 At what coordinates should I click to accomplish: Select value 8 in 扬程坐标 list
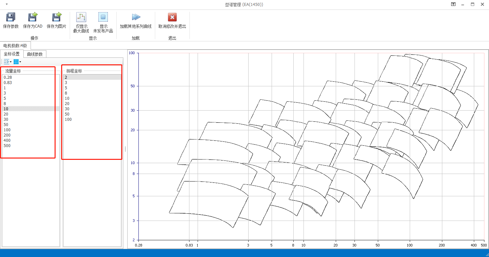(x=92, y=93)
